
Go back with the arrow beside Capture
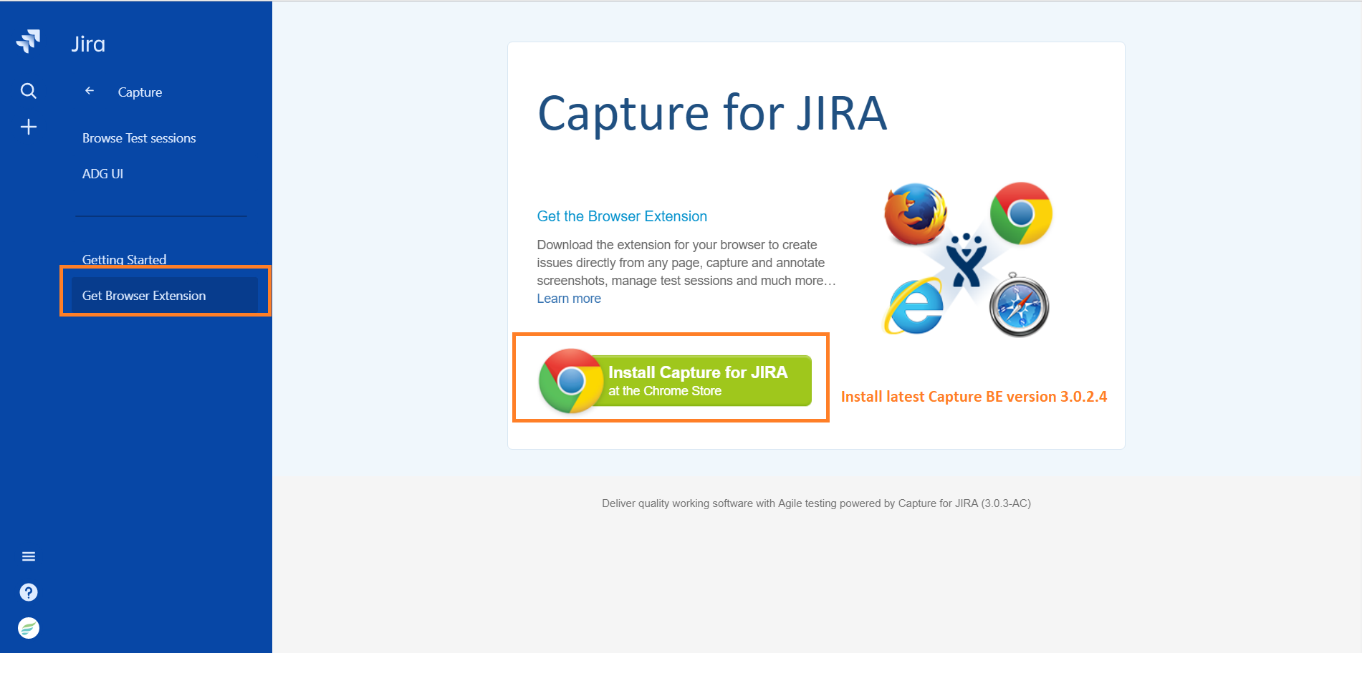tap(90, 91)
